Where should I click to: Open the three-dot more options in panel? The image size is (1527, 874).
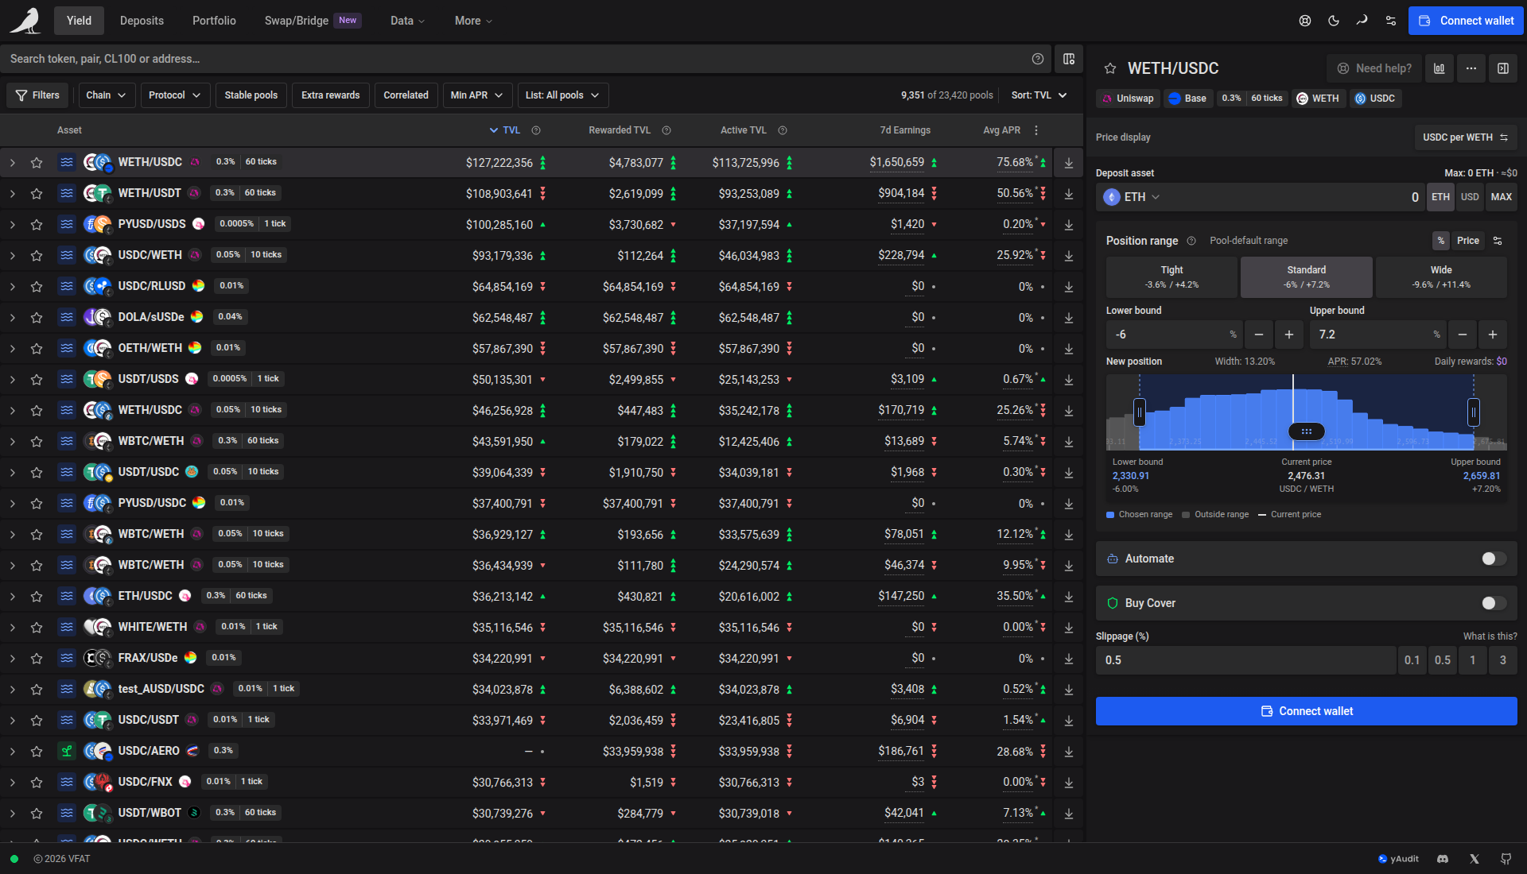click(1471, 68)
